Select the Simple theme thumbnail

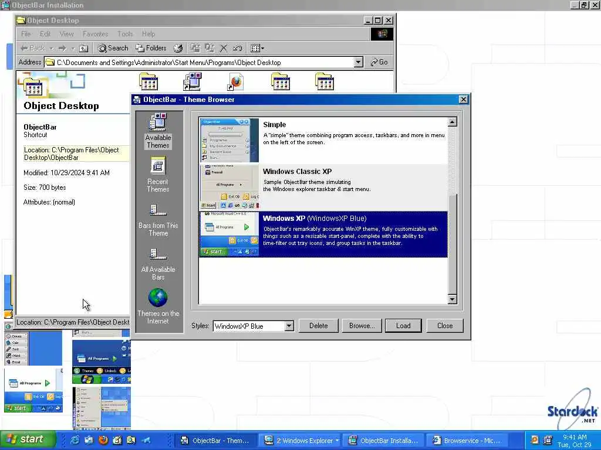[x=229, y=141]
